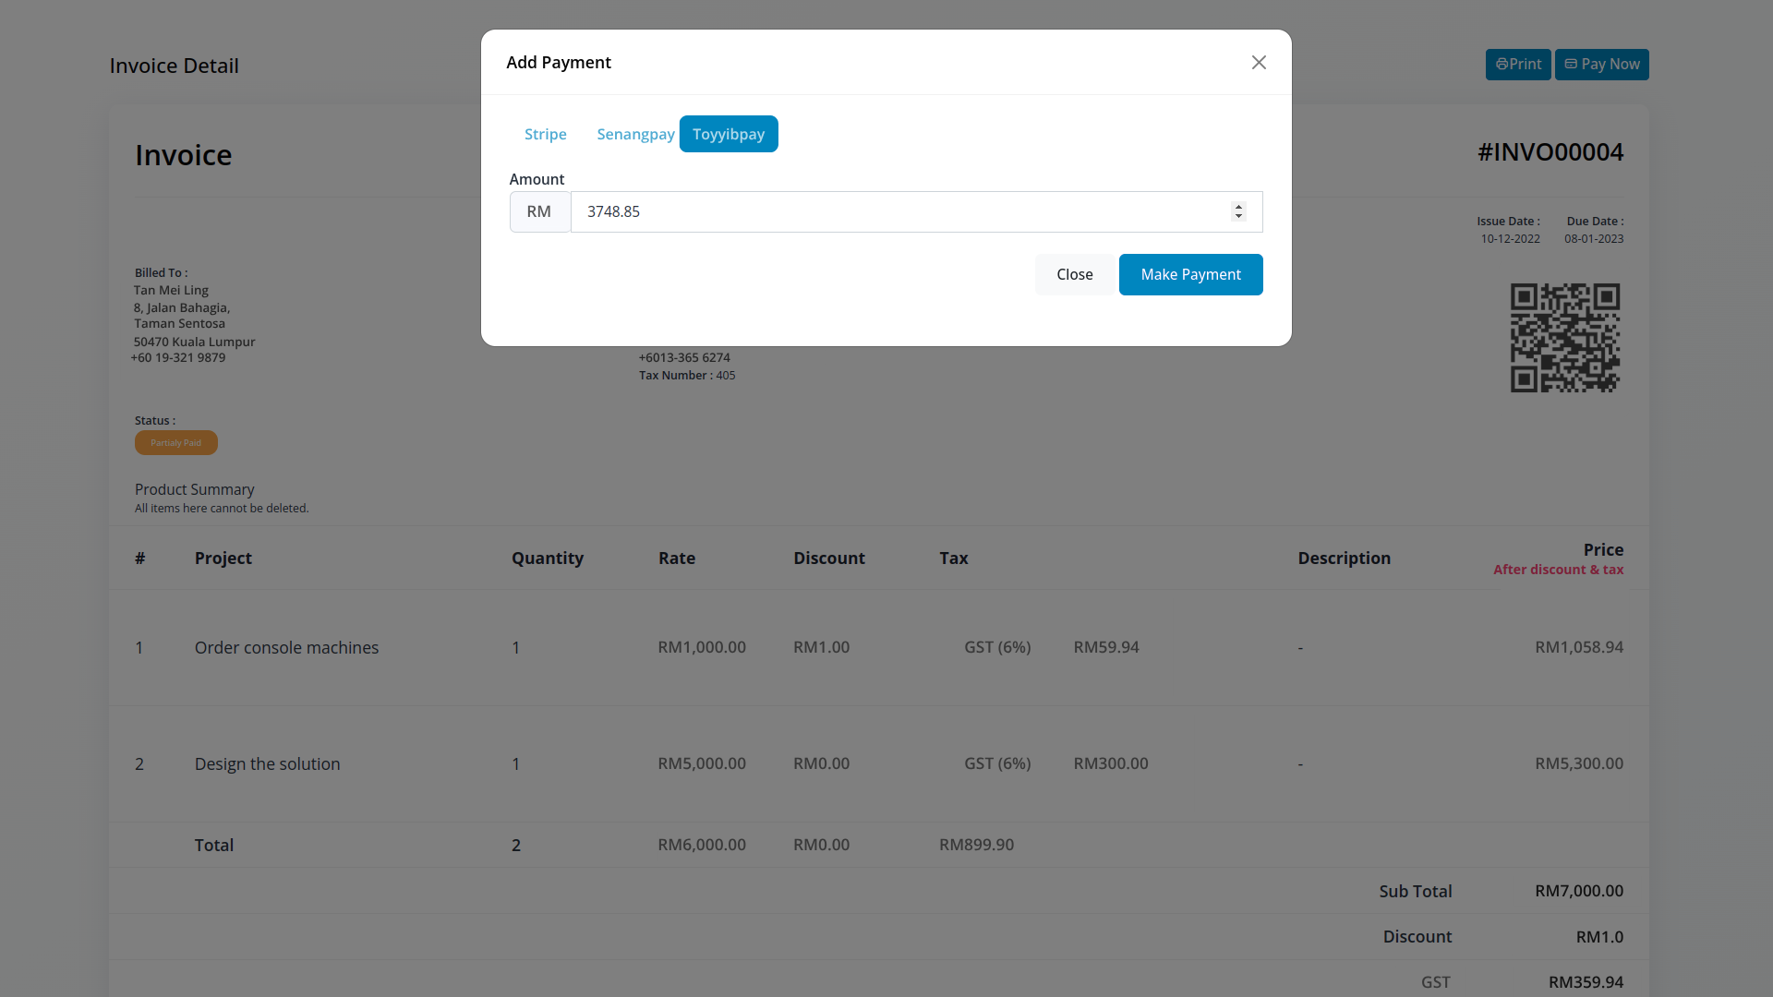
Task: Click the Add Payment dialog title
Action: click(x=558, y=63)
